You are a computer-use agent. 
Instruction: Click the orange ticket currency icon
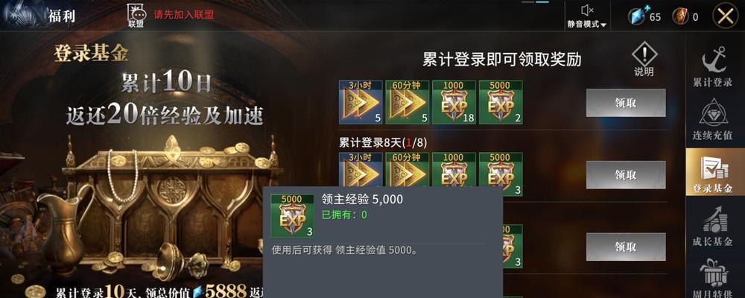[680, 16]
